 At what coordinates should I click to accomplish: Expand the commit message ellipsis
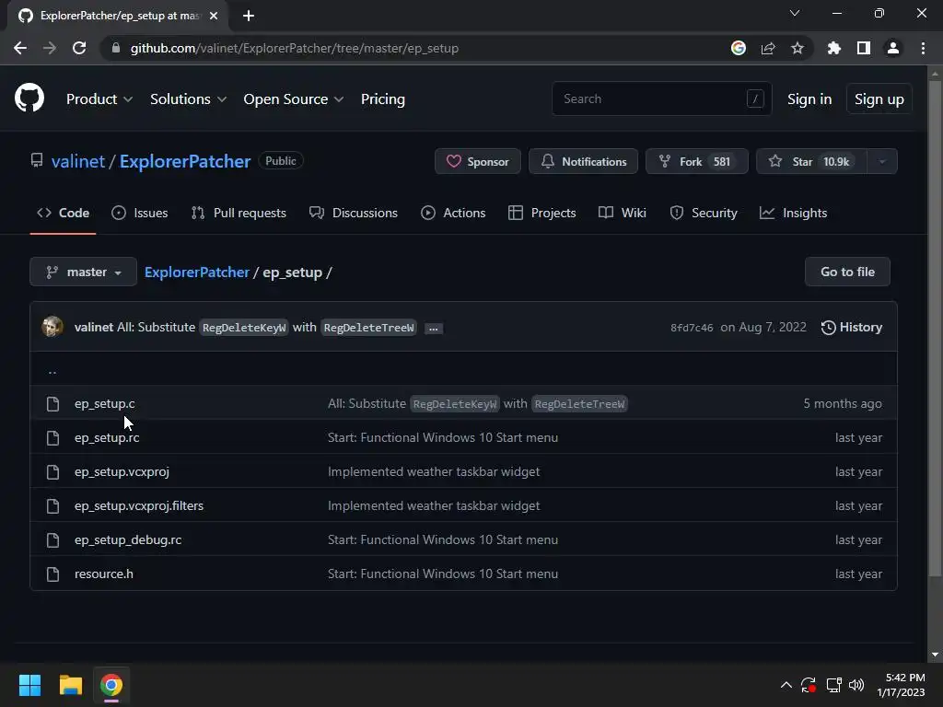click(x=433, y=329)
